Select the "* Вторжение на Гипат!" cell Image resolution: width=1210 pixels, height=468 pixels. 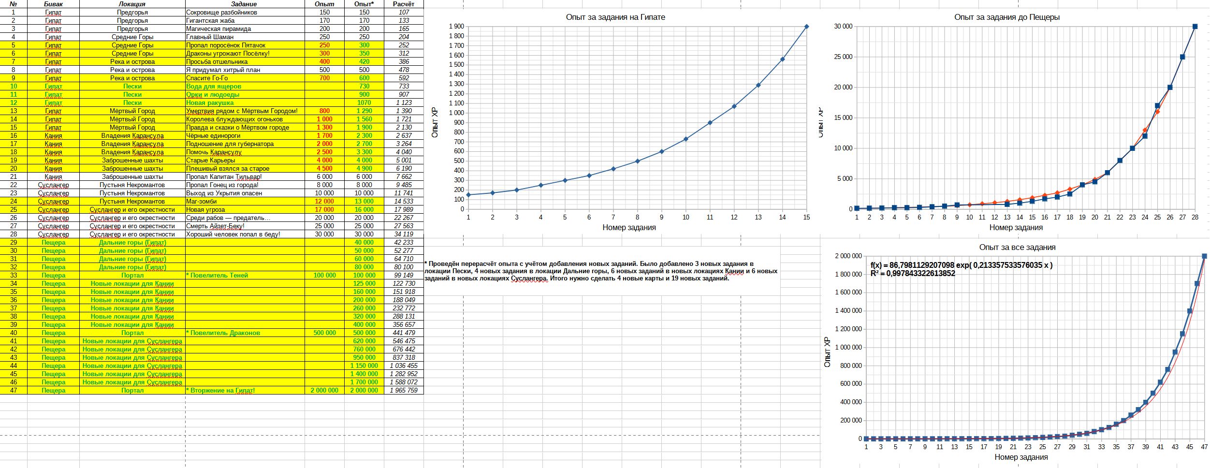(220, 390)
